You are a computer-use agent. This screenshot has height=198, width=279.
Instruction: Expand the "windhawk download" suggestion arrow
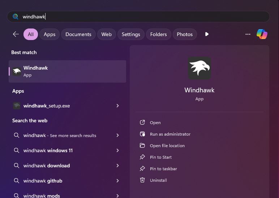pos(117,166)
